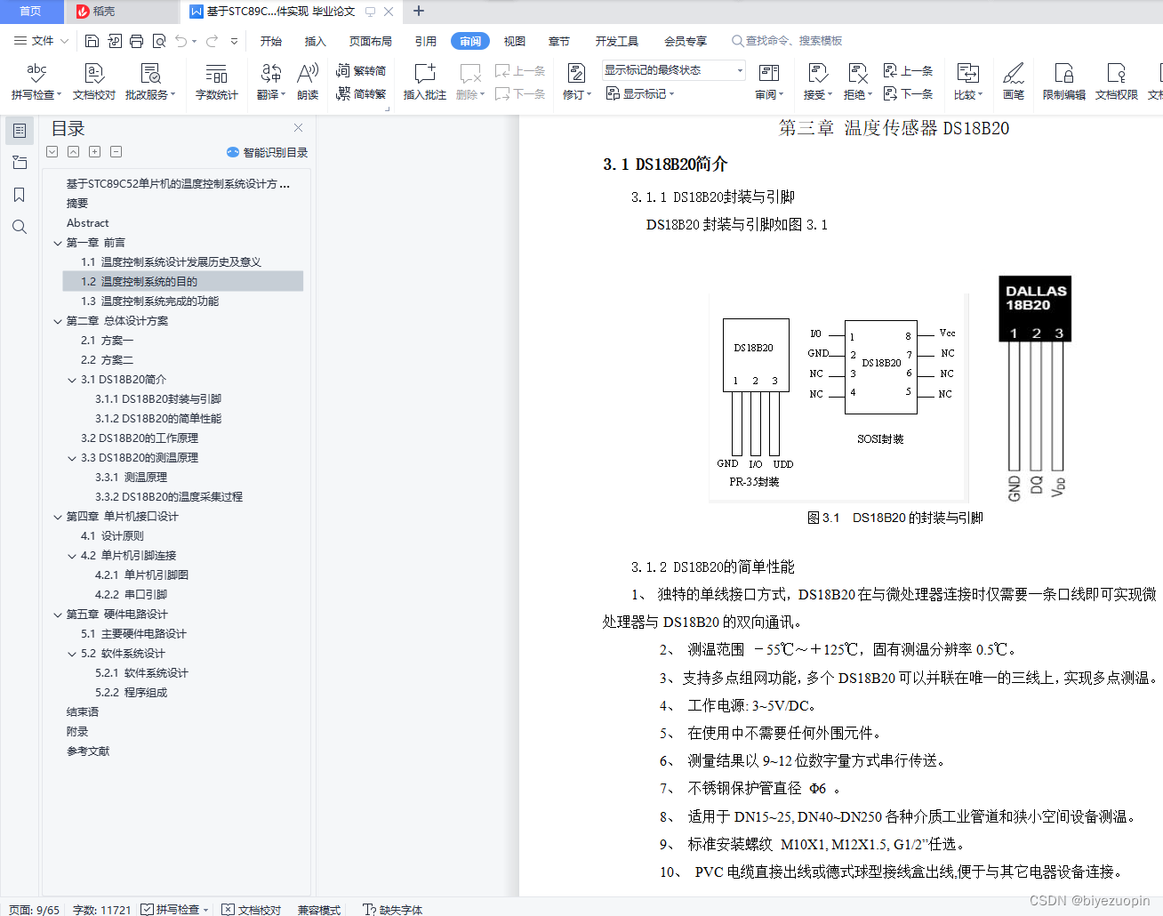1163x916 pixels.
Task: Open the review pane (审阅) icon
Action: point(769,81)
